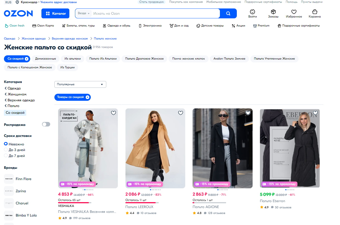Click the VESHALKA stock remaining progress bar
This screenshot has width=340, height=225.
pyautogui.click(x=75, y=203)
